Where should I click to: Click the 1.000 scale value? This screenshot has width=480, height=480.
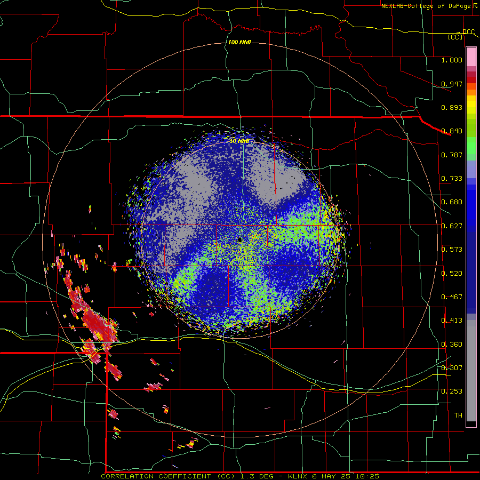click(452, 60)
